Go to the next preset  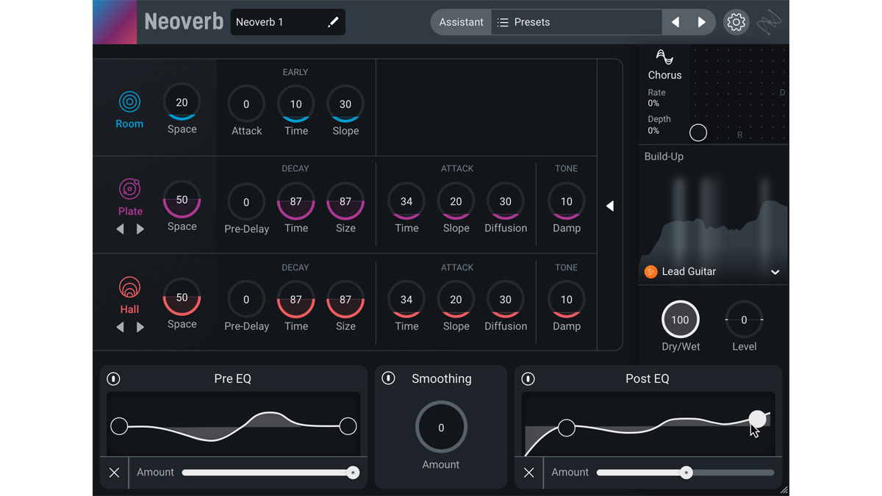point(702,22)
